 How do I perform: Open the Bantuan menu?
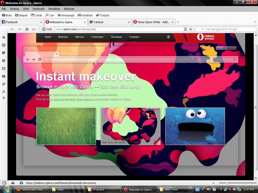(x=69, y=9)
